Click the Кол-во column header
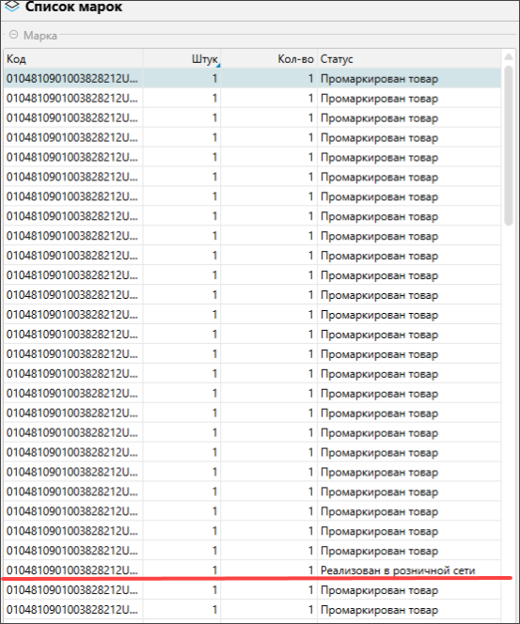Viewport: 520px width, 624px height. [x=269, y=59]
